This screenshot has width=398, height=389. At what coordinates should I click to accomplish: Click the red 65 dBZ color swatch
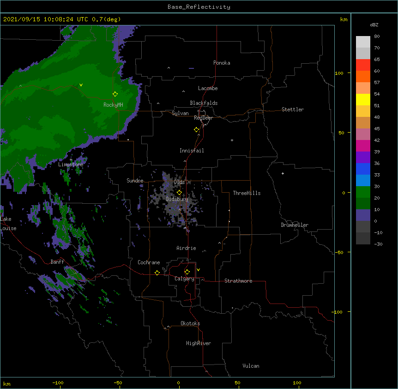tap(363, 65)
